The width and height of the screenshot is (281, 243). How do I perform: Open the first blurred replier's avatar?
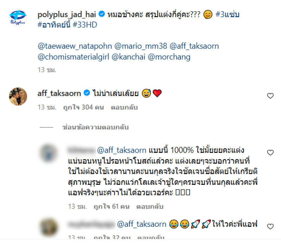tap(48, 154)
